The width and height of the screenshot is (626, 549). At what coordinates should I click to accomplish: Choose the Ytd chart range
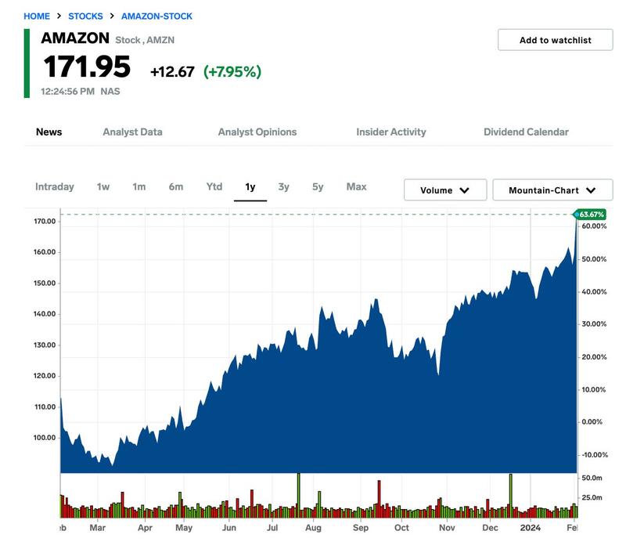point(214,186)
